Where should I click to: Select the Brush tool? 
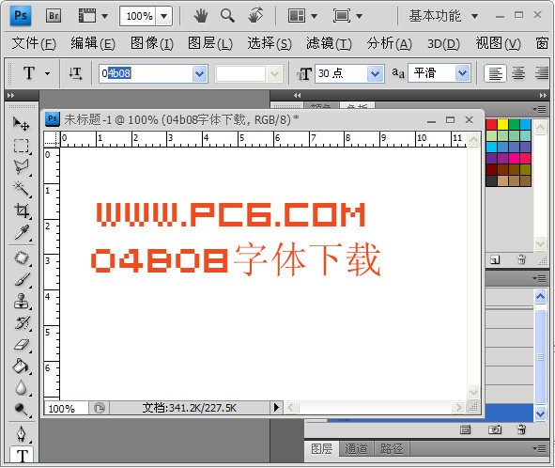[22, 279]
